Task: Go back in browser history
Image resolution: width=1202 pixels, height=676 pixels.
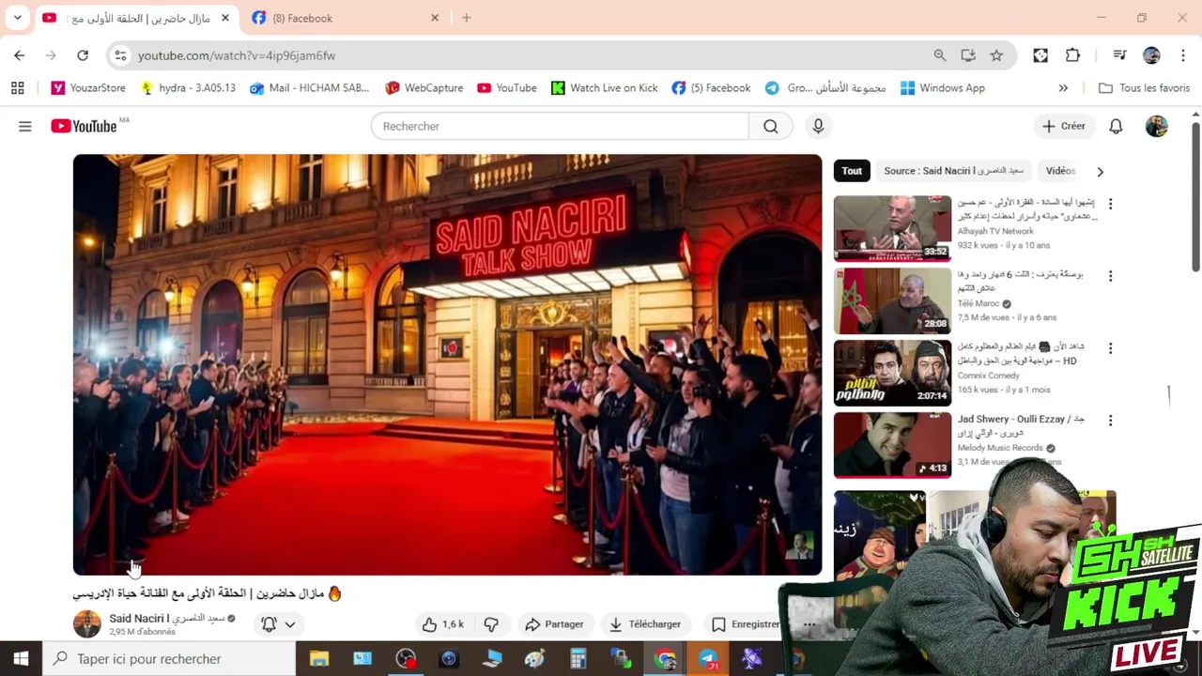Action: tap(20, 55)
